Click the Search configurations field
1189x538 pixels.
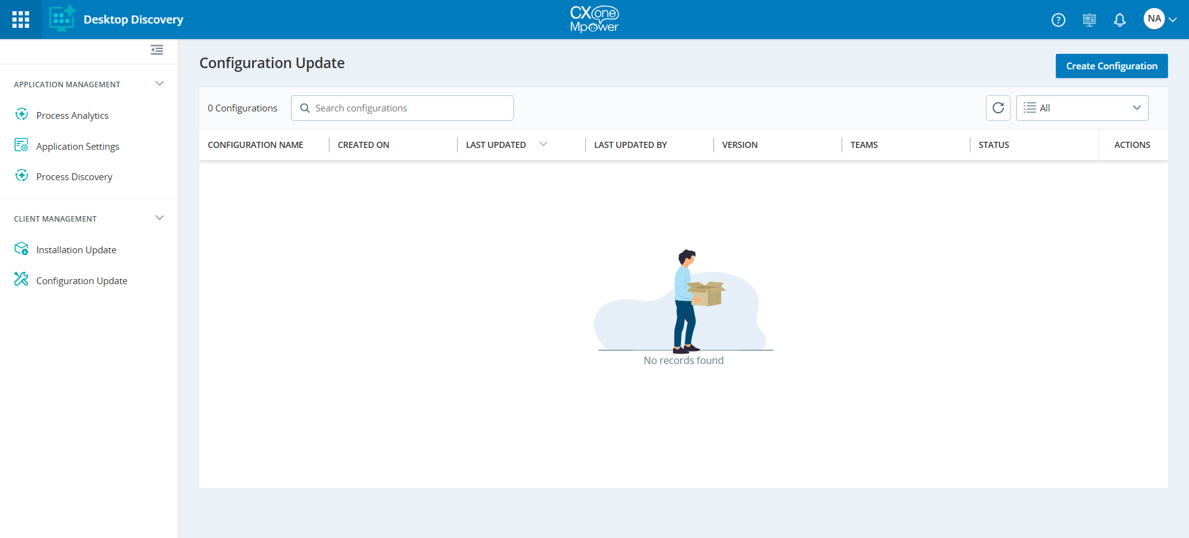[409, 108]
